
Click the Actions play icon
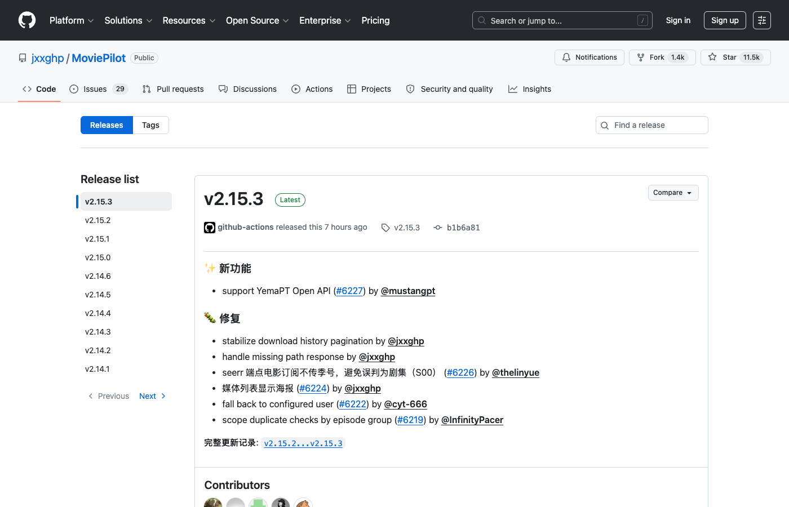pyautogui.click(x=296, y=89)
